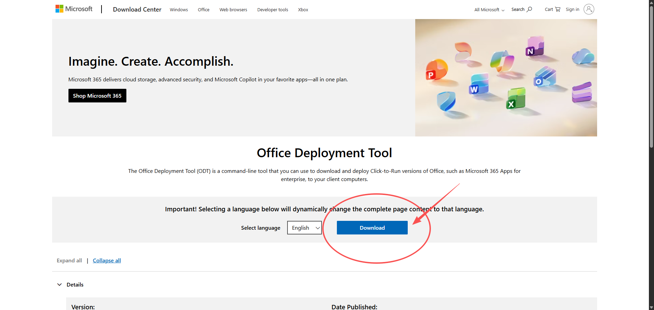Download the Office Deployment Tool
This screenshot has height=310, width=654.
pyautogui.click(x=372, y=228)
